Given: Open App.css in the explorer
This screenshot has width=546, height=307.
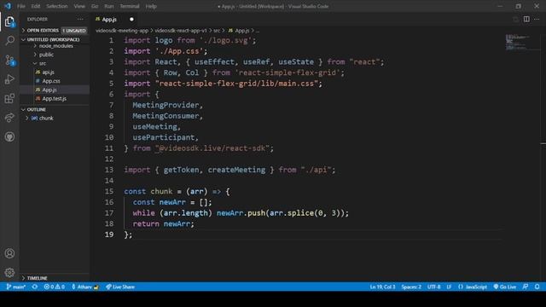Looking at the screenshot, I should click(51, 81).
